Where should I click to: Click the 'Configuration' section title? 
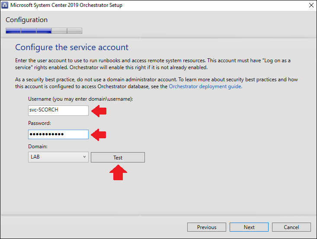pyautogui.click(x=26, y=20)
